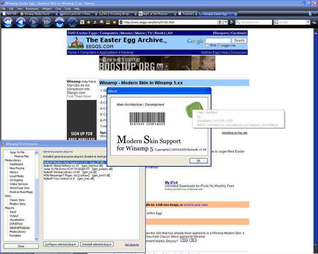Click the Opera Back navigation button
This screenshot has height=254, width=318.
[20, 22]
